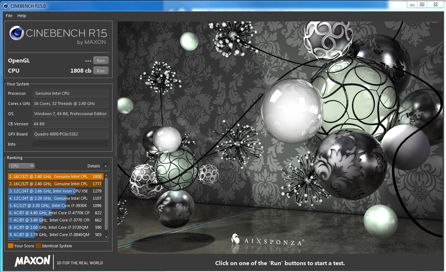Click the GFX Board Quadro 4000 field
The image size is (446, 272).
70,134
